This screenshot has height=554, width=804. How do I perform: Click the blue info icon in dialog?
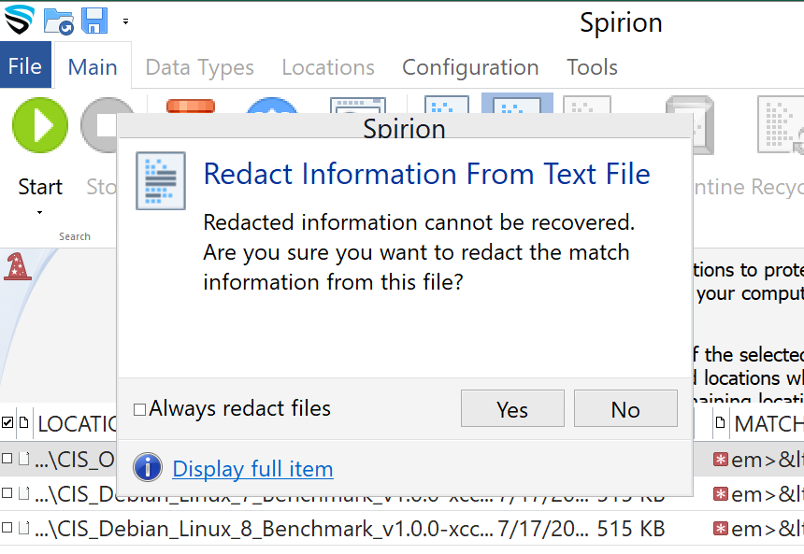(148, 467)
